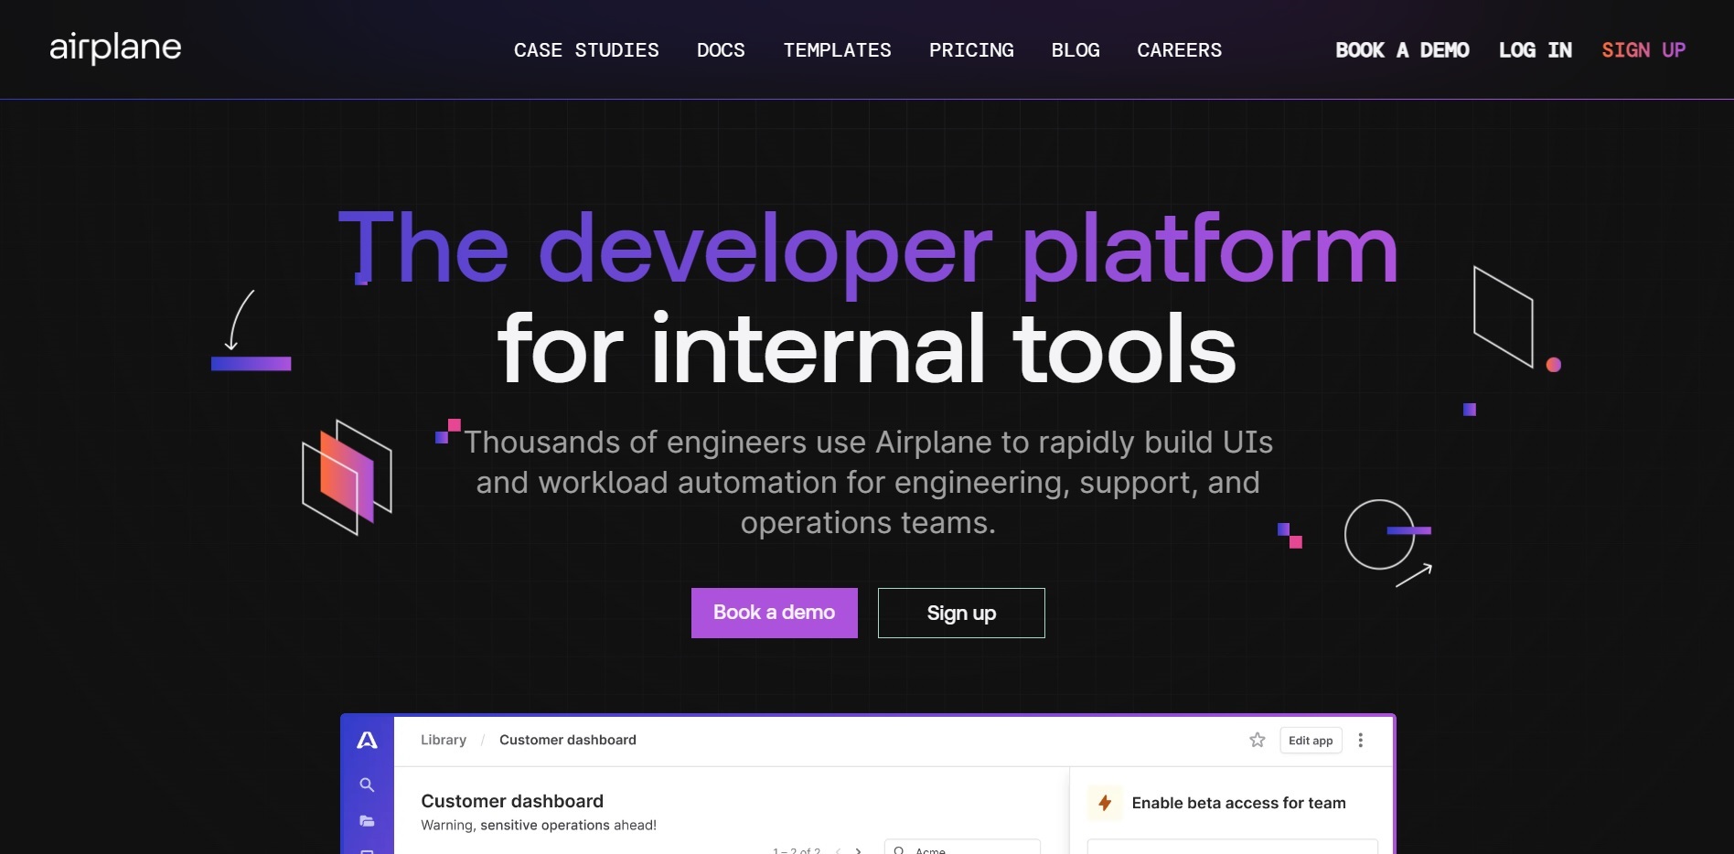Click the Airplane 'A' logo in app sidebar

point(367,740)
